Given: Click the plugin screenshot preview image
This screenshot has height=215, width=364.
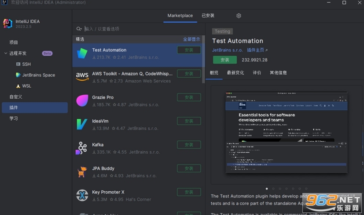Looking at the screenshot, I should click(287, 133).
